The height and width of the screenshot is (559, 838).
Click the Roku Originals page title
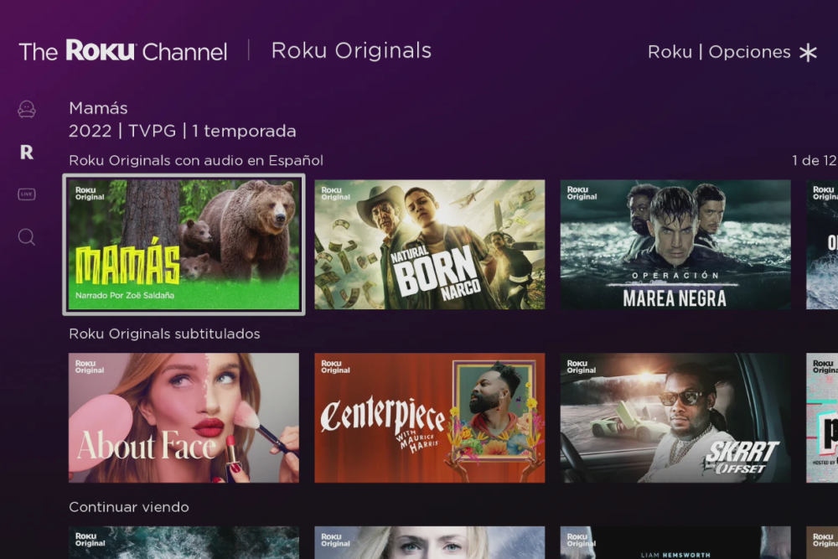[x=351, y=51]
